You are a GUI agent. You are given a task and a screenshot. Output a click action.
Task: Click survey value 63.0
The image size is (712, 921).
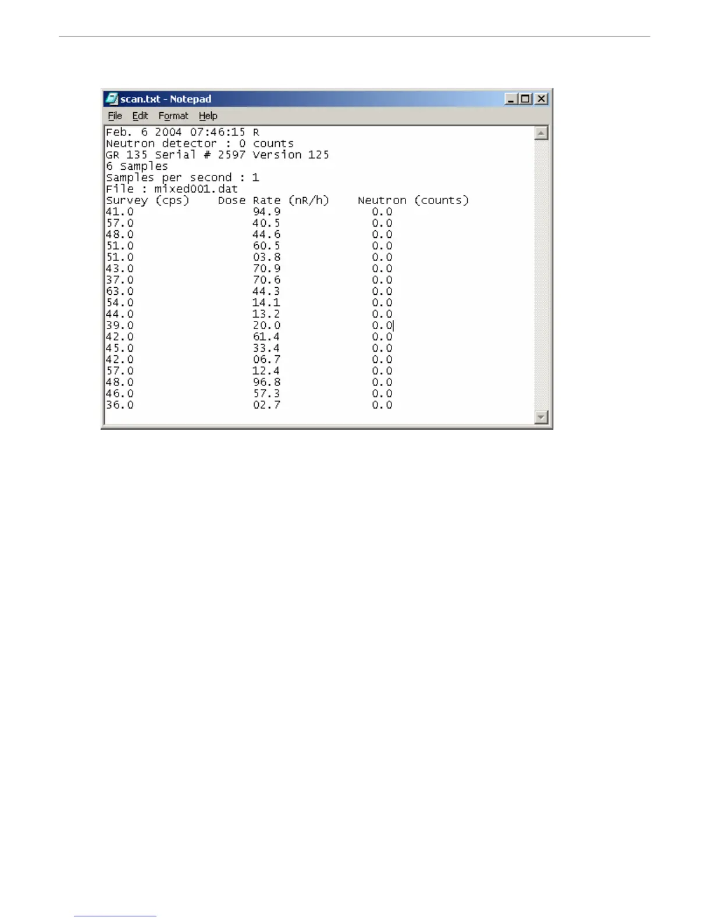click(x=119, y=291)
